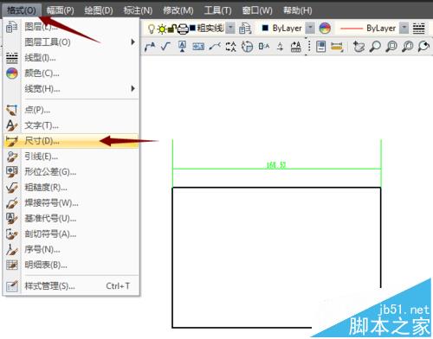This screenshot has width=433, height=339.
Task: Click rotation view symbol icon
Action: 247,47
